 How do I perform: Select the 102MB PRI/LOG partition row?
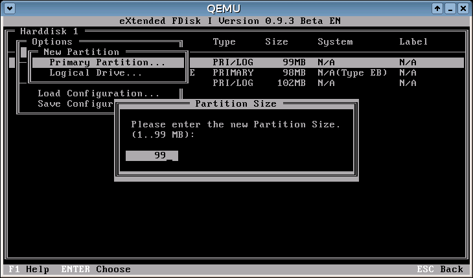pos(324,83)
